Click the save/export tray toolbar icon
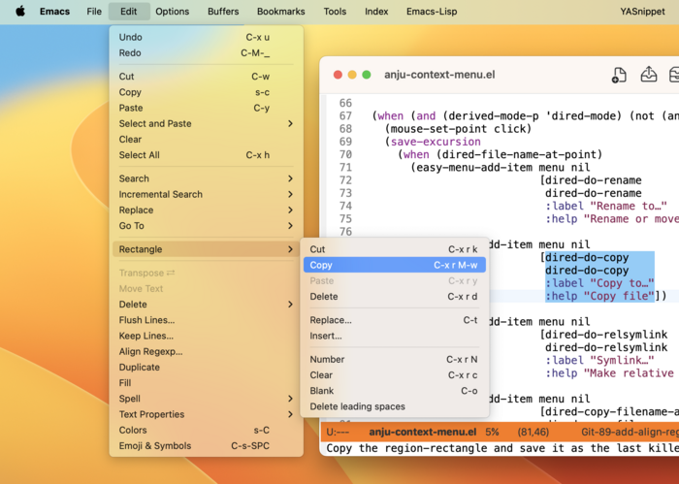Image resolution: width=679 pixels, height=484 pixels. pyautogui.click(x=648, y=75)
